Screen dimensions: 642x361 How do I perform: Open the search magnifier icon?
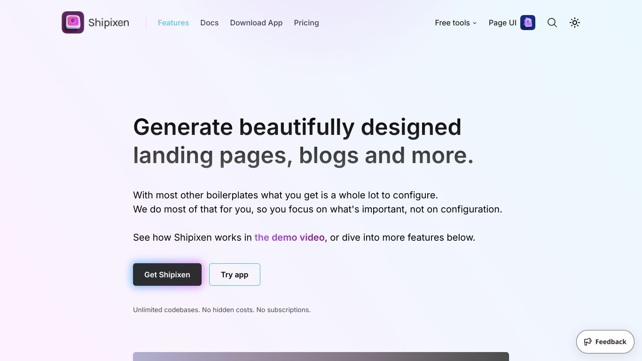click(552, 23)
